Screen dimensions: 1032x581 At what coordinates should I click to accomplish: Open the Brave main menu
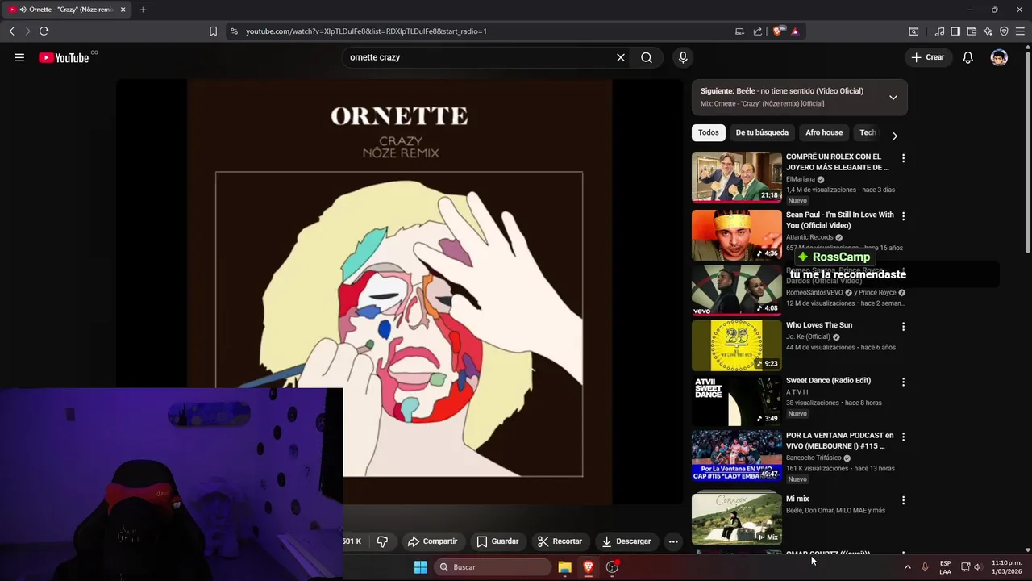click(1020, 31)
